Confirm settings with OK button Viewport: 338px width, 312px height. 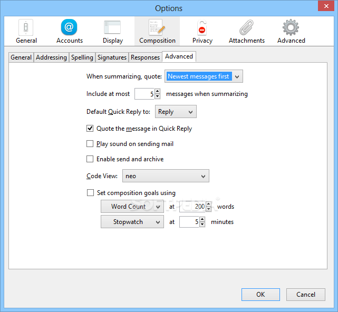point(260,295)
